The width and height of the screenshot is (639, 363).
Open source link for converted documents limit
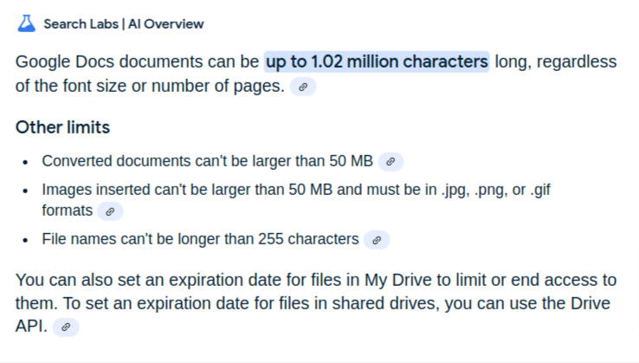click(390, 161)
